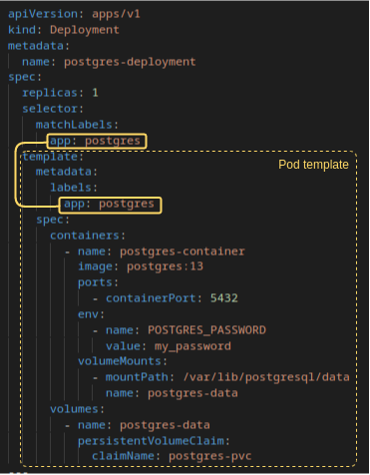The width and height of the screenshot is (370, 475).
Task: Click the env key
Action: coord(88,314)
